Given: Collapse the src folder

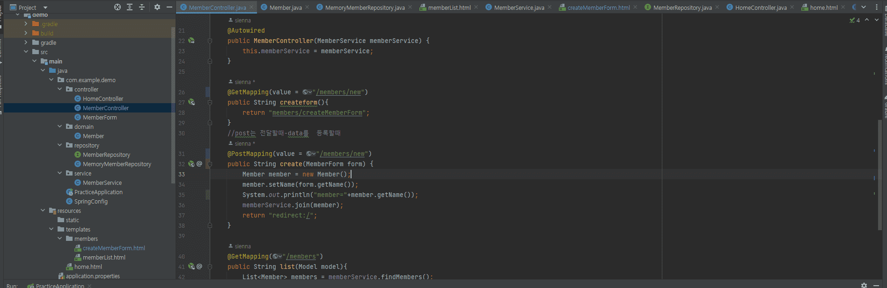Looking at the screenshot, I should click(x=26, y=52).
